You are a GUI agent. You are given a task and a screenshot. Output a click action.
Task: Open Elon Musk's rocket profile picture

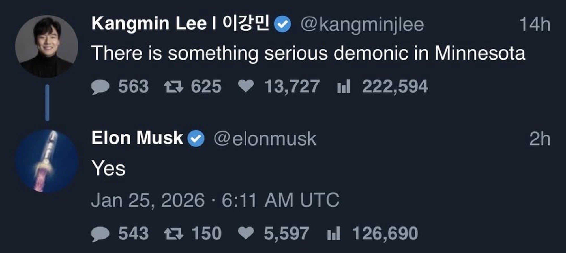[47, 161]
